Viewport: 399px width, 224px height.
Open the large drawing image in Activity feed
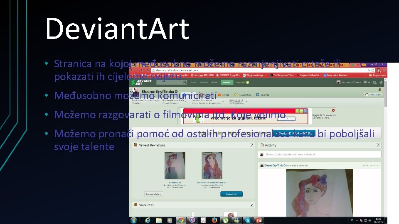pyautogui.click(x=320, y=193)
